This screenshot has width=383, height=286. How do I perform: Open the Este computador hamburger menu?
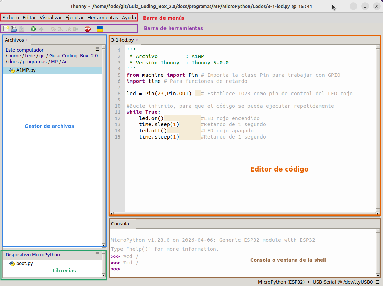(97, 49)
